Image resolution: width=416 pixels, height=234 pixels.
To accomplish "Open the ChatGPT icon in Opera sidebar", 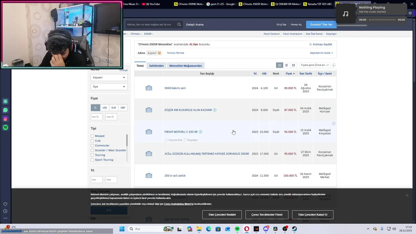I will (6, 101).
